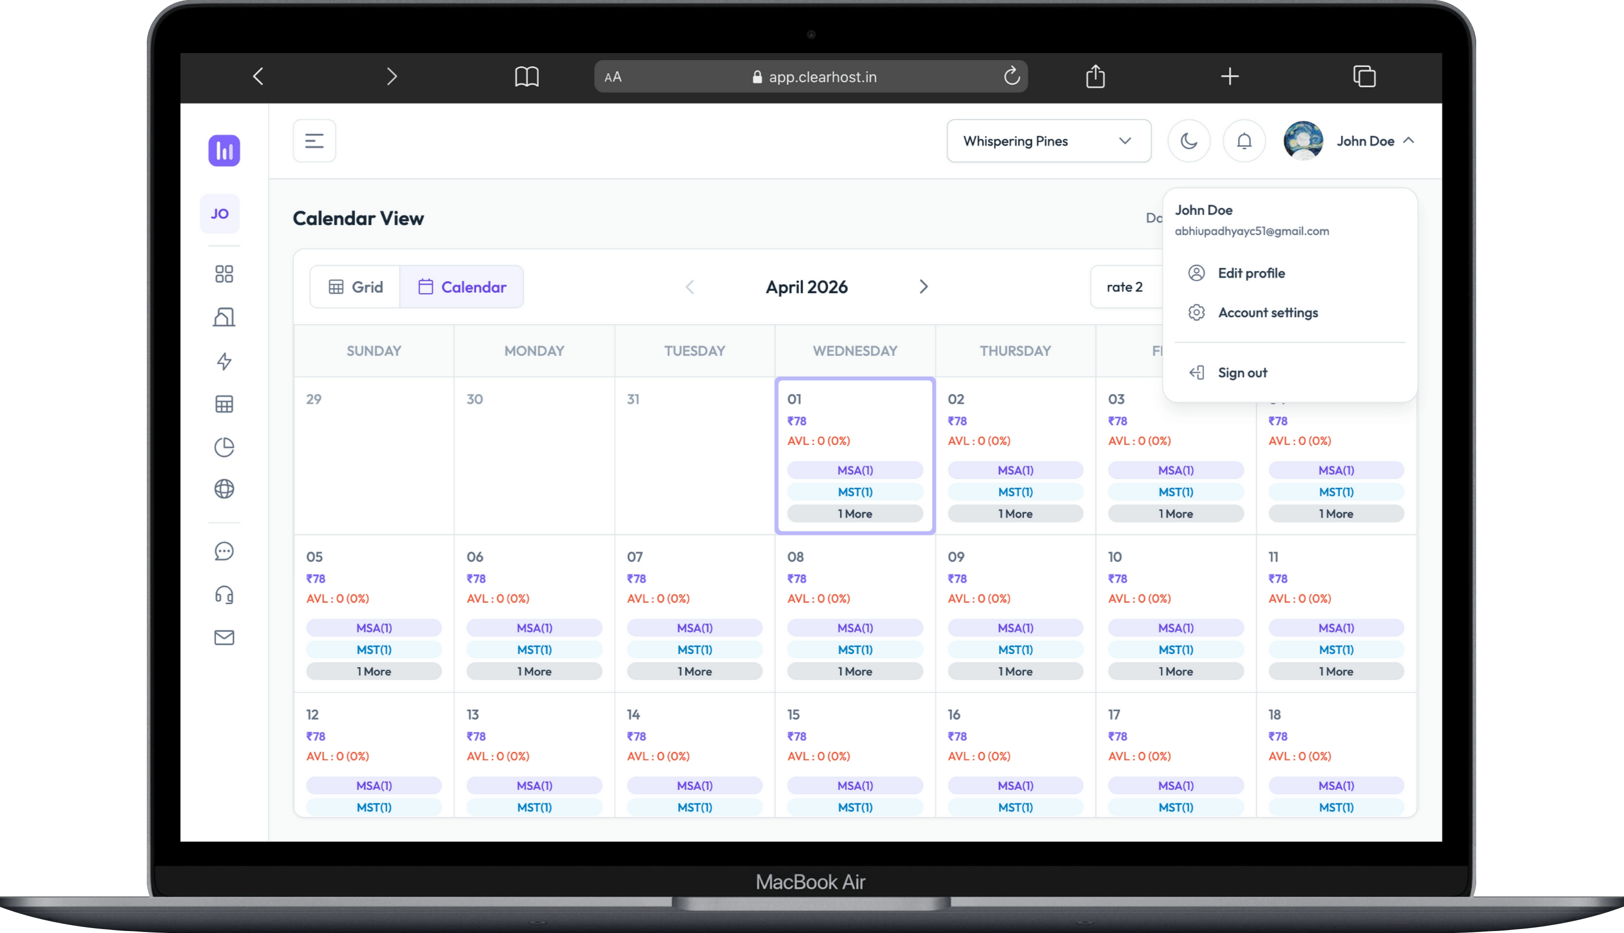
Task: Click ₹78 rate on April 18
Action: (1278, 736)
